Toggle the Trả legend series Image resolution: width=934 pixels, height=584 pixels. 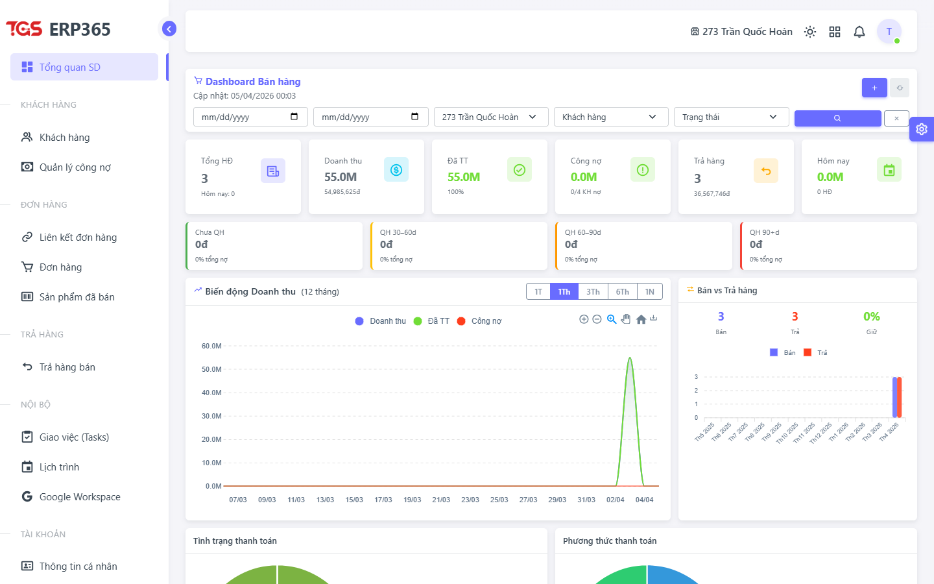point(815,352)
